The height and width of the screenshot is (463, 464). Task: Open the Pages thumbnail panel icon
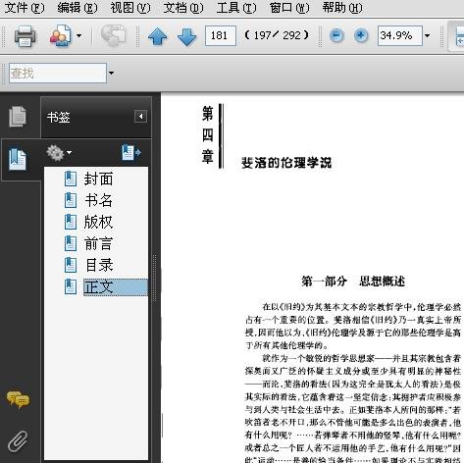[18, 117]
